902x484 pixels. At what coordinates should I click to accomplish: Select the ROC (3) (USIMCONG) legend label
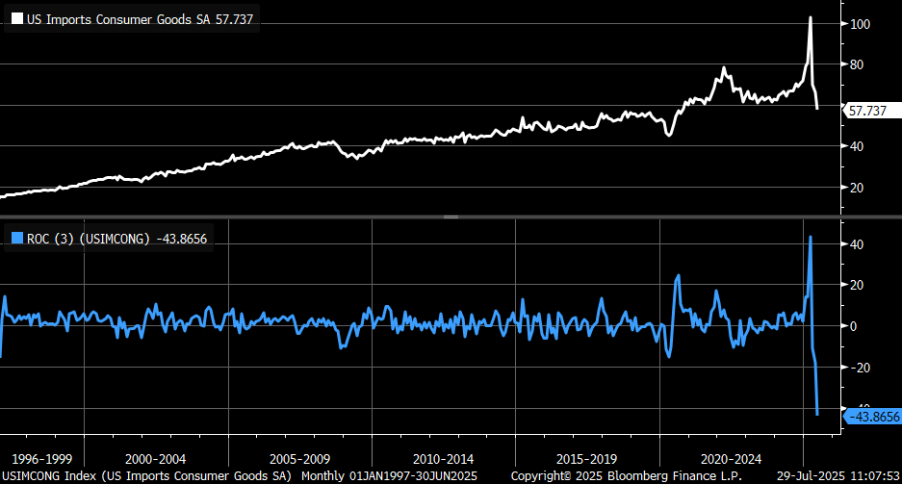coord(116,239)
